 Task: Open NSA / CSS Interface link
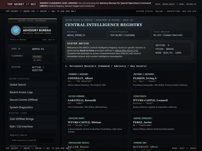[33, 126]
